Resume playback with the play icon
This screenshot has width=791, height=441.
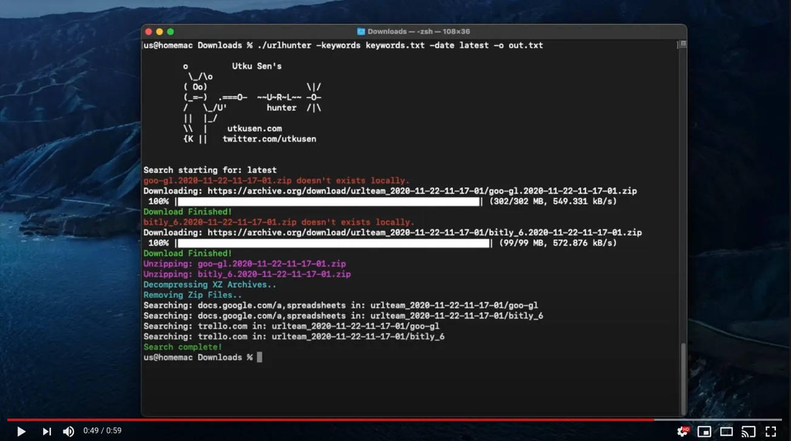click(x=21, y=431)
